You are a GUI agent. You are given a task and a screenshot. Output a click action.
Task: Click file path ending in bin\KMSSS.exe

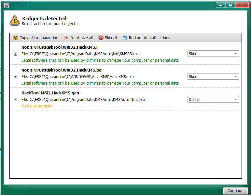click(80, 54)
